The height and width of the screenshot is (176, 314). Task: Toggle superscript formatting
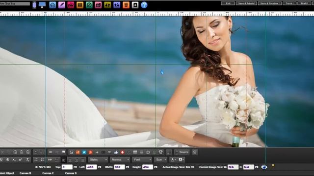click(x=20, y=160)
